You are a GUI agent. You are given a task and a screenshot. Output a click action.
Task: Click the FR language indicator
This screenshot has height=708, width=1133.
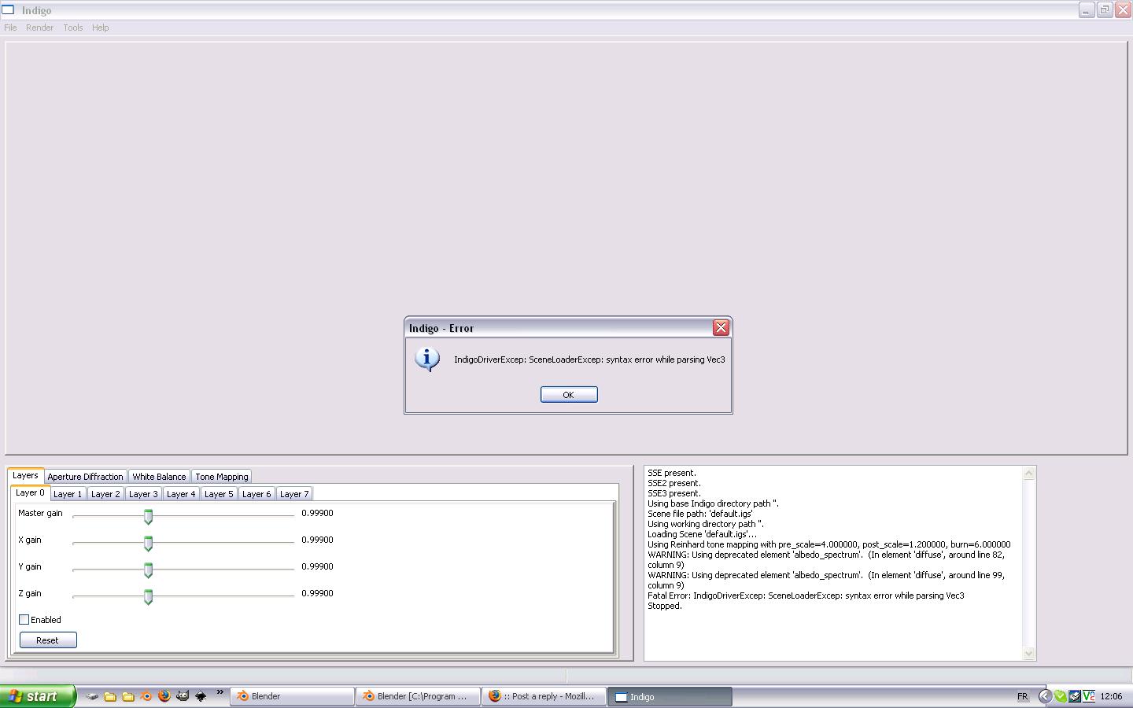click(1022, 697)
